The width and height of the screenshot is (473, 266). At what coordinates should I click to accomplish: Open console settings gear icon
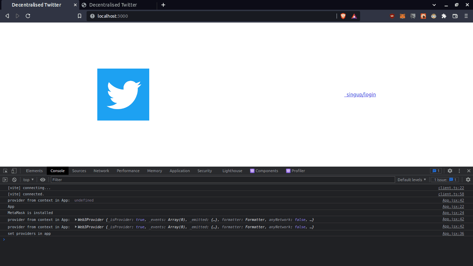pyautogui.click(x=468, y=180)
